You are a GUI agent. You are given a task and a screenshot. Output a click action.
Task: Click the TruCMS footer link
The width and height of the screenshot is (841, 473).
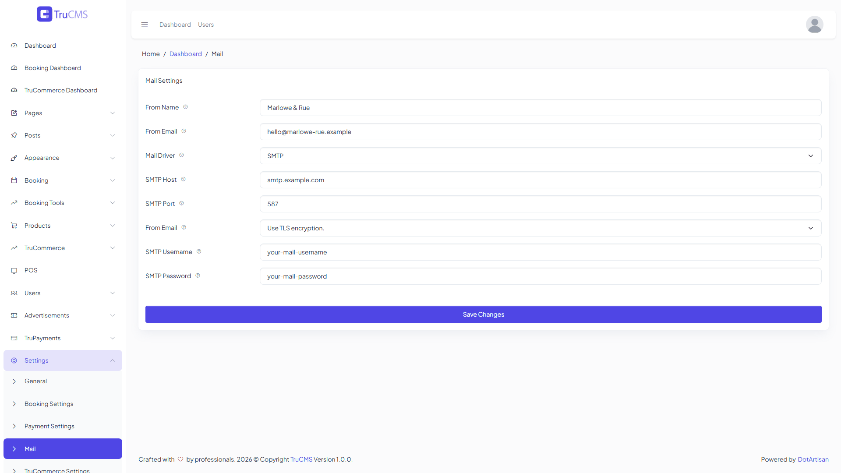pyautogui.click(x=301, y=459)
